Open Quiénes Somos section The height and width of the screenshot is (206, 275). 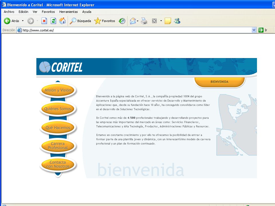click(x=58, y=109)
